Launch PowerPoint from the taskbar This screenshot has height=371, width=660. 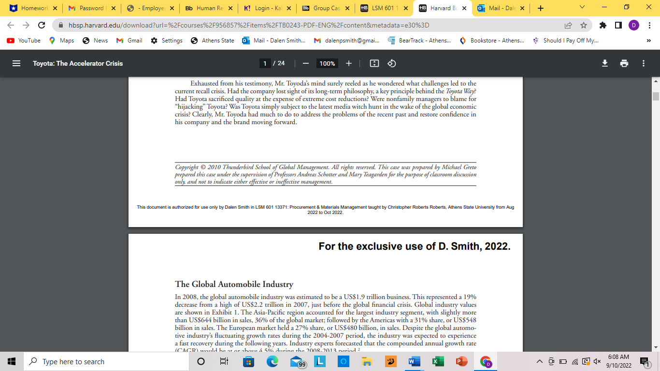(461, 361)
